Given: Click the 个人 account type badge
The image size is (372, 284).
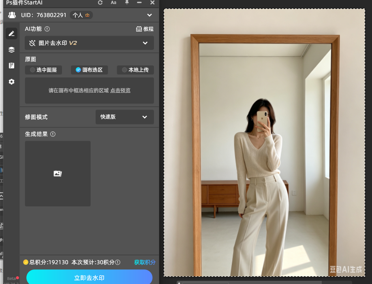Looking at the screenshot, I should [81, 15].
